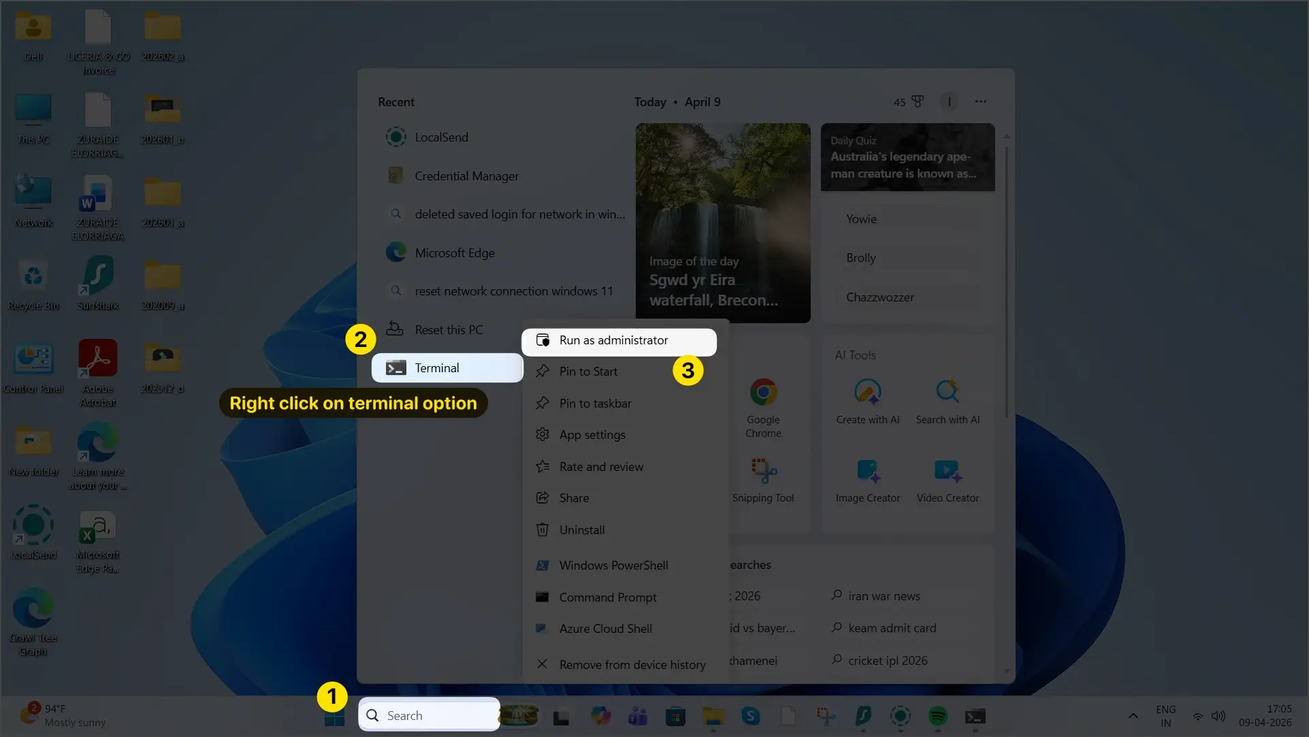Open more options ellipsis in search panel
The height and width of the screenshot is (737, 1309).
point(980,102)
